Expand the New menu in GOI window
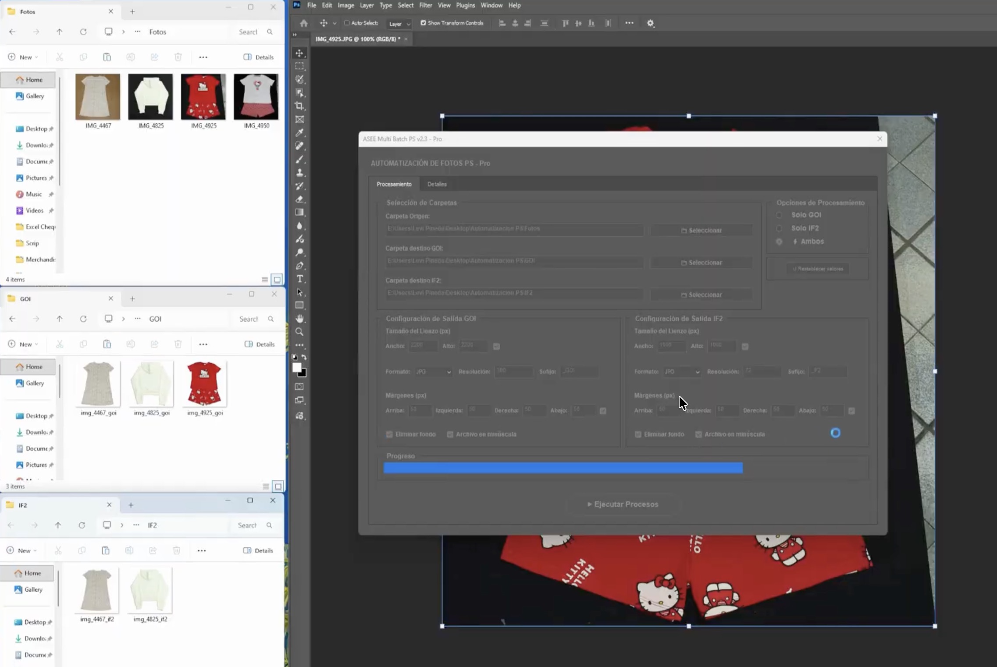 point(23,344)
